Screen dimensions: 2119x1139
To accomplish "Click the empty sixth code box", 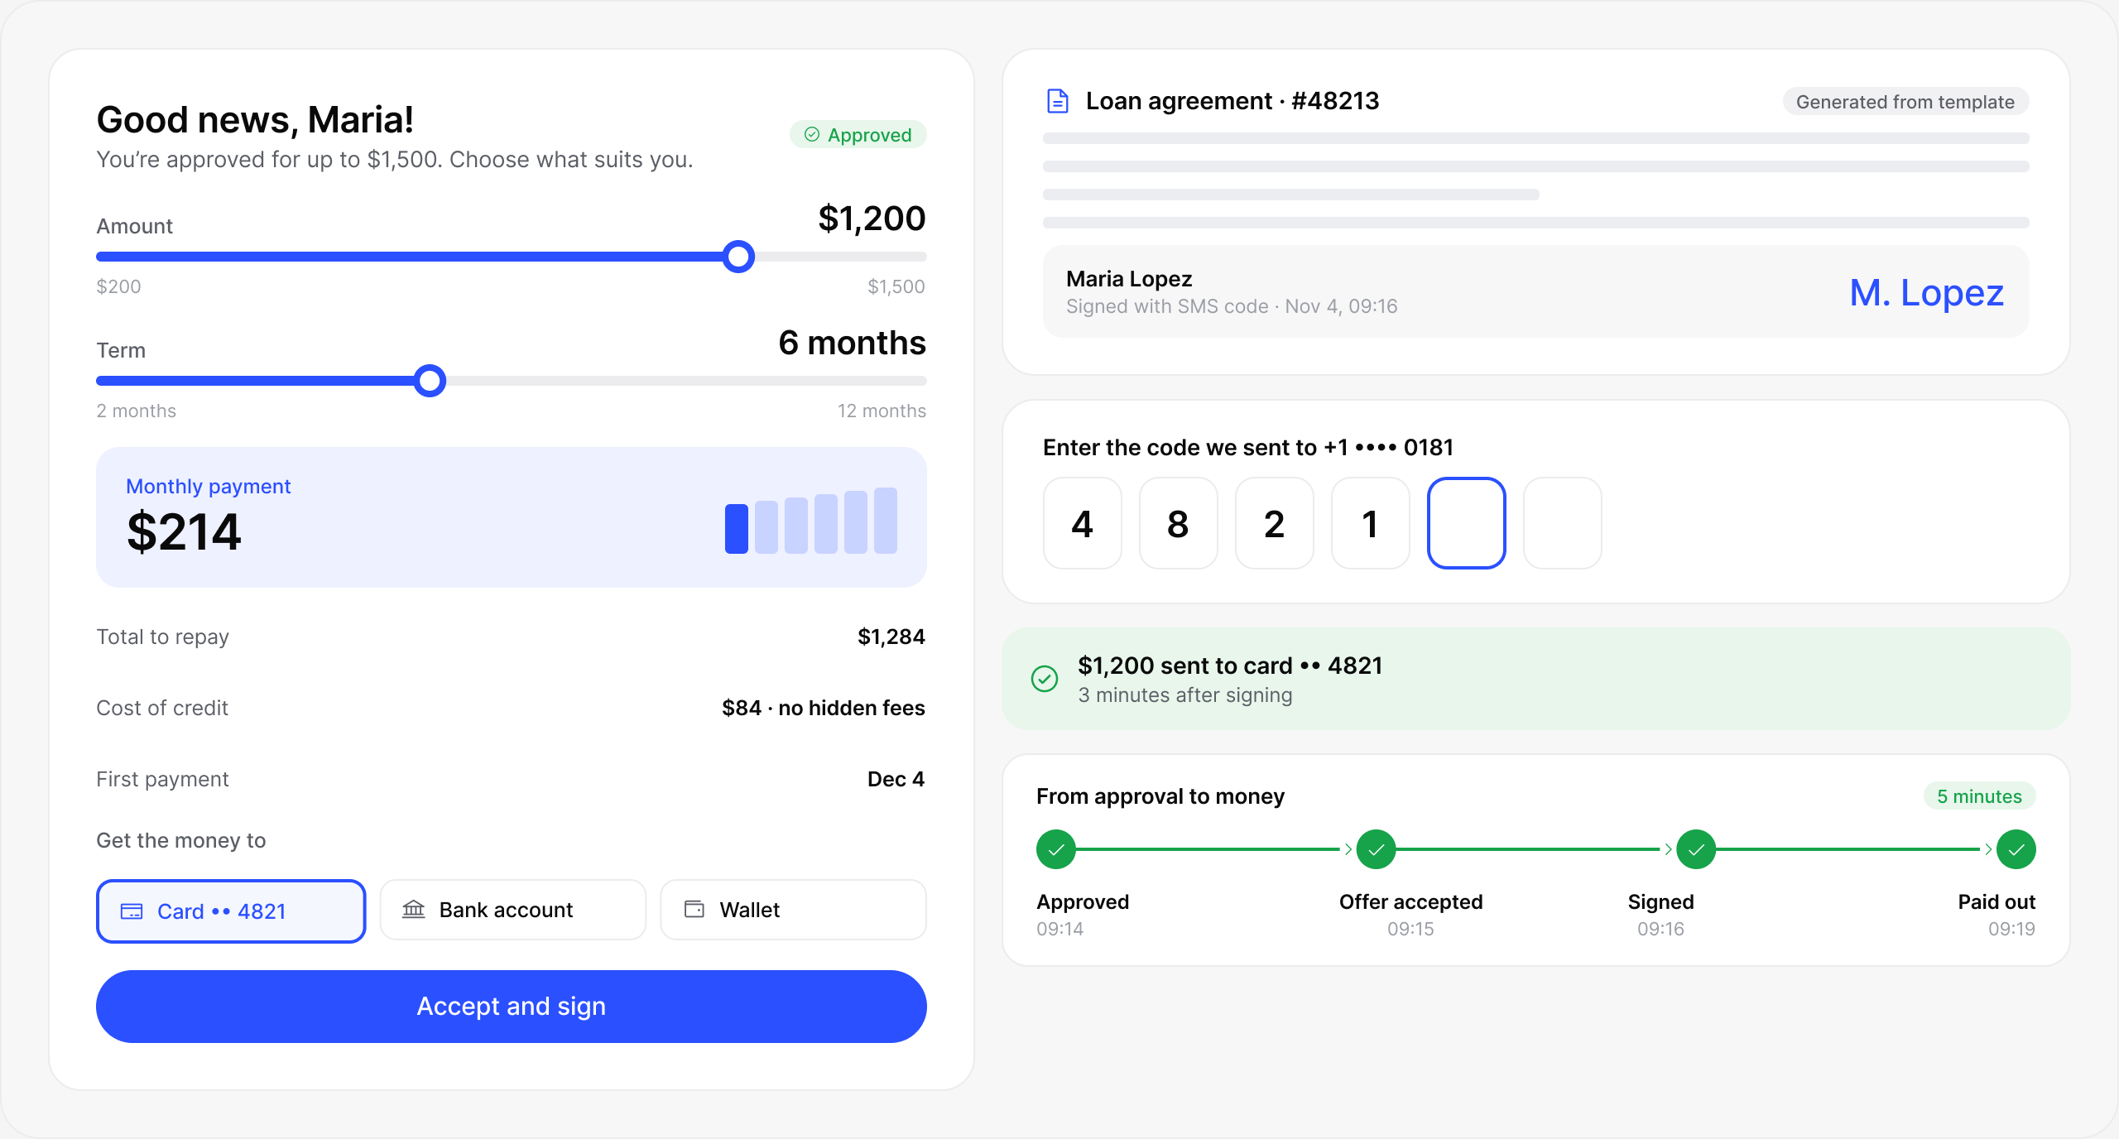I will pyautogui.click(x=1563, y=523).
